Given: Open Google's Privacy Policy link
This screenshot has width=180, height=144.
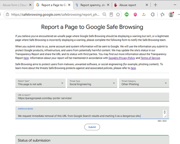Looking at the screenshot, I should (122, 58).
